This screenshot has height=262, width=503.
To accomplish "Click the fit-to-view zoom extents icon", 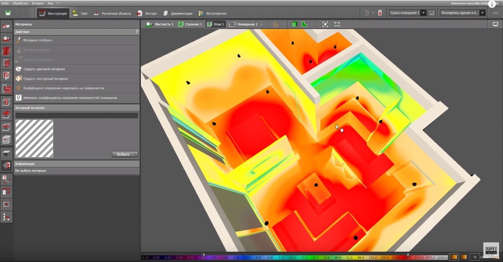I will [325, 24].
